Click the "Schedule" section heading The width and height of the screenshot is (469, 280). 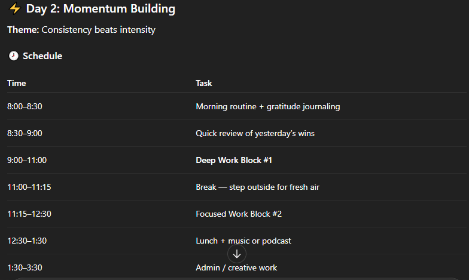coord(42,56)
